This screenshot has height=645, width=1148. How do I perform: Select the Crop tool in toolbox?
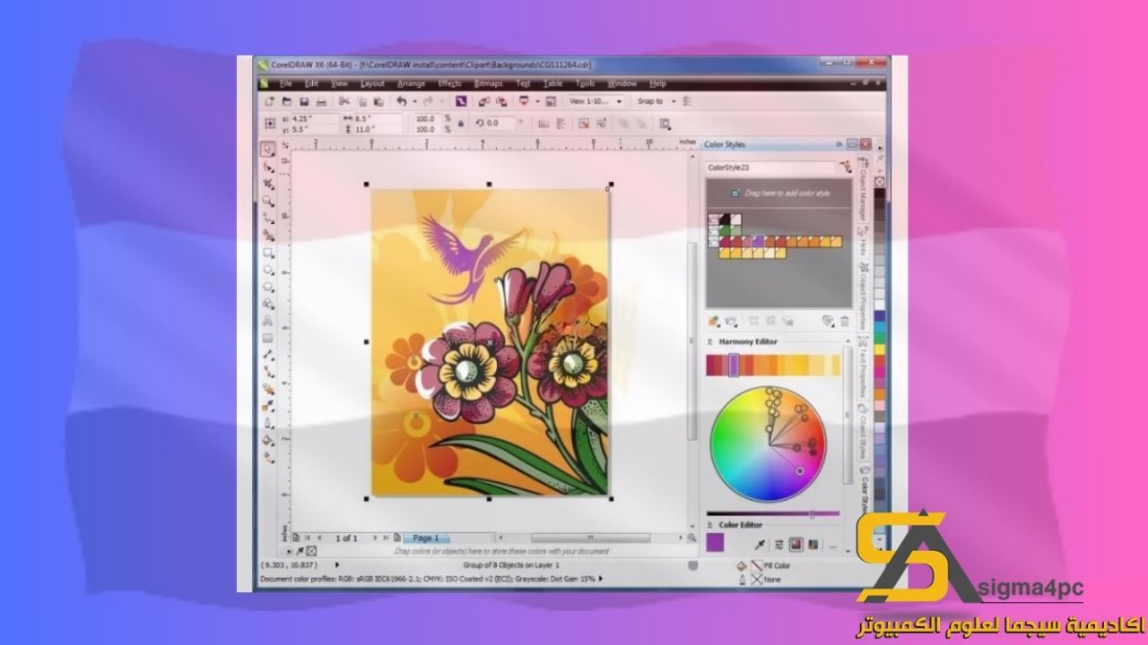pos(268,184)
